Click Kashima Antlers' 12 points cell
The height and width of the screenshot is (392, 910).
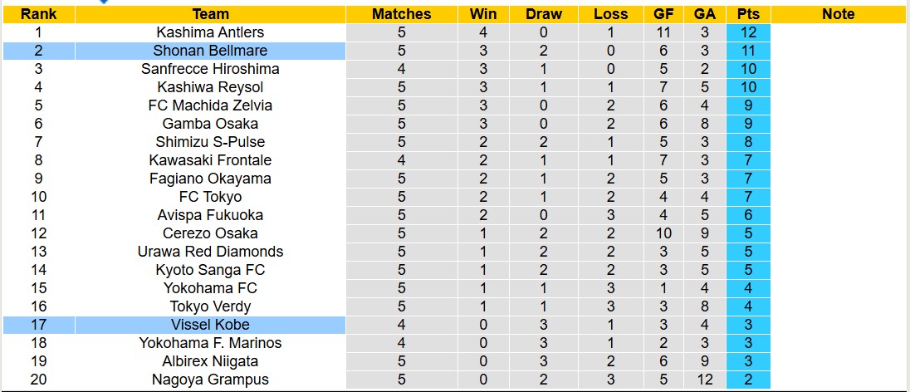(x=747, y=32)
